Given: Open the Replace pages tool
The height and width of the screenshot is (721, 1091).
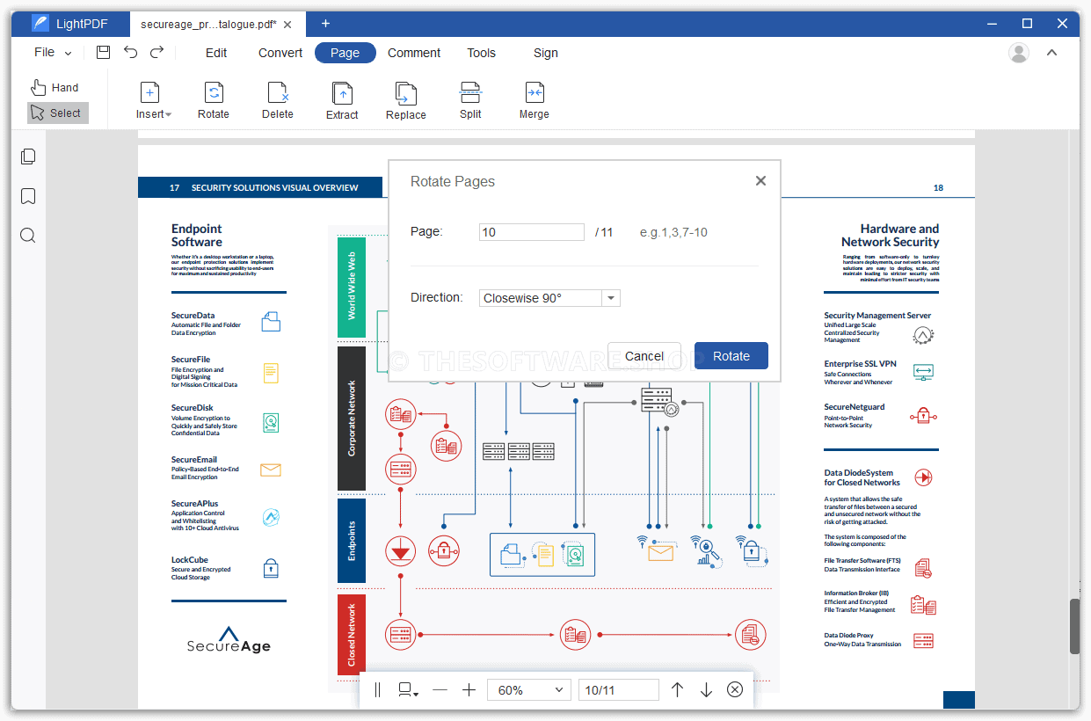Looking at the screenshot, I should point(406,101).
